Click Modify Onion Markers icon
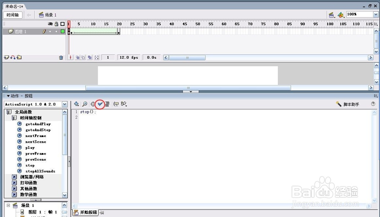 pyautogui.click(x=97, y=57)
